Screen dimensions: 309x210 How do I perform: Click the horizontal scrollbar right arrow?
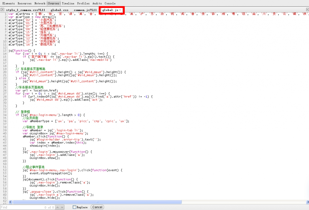click(x=307, y=202)
